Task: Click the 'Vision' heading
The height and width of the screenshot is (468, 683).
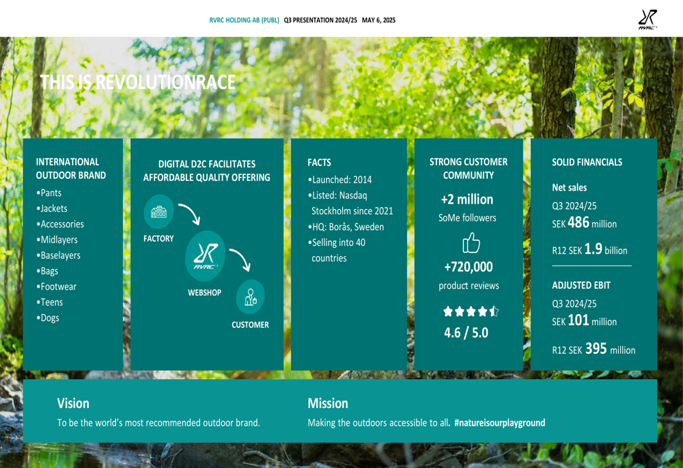Action: coord(73,404)
